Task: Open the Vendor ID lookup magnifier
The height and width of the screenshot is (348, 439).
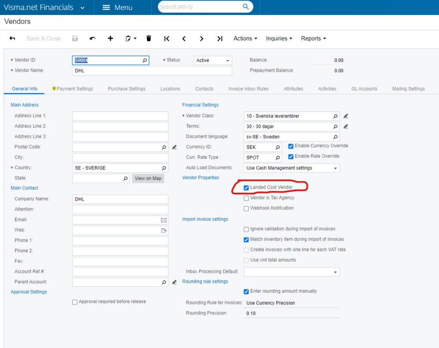Action: [x=144, y=60]
